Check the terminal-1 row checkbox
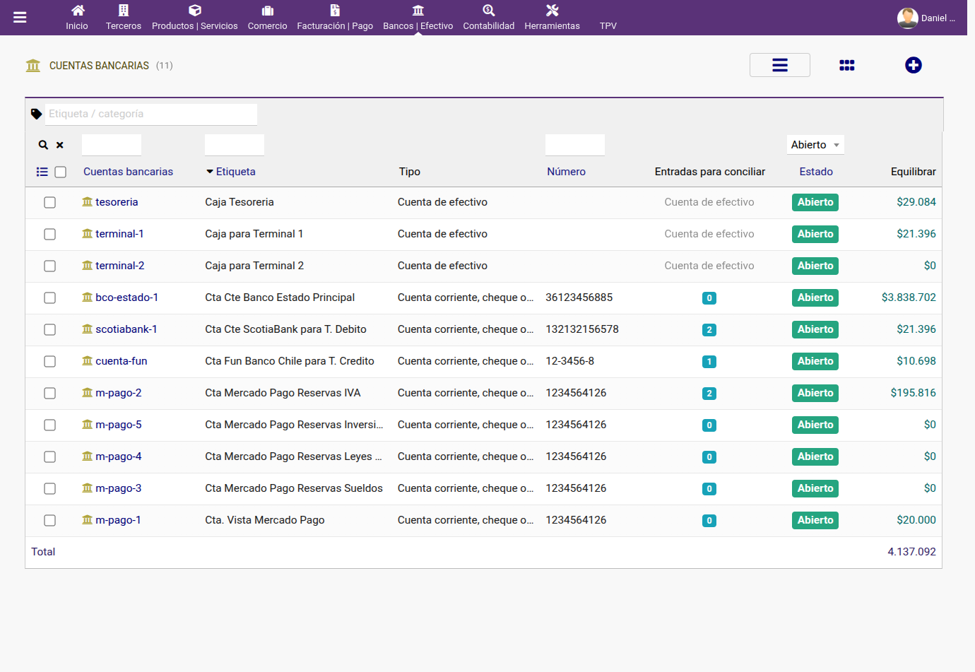Screen dimensions: 975x672 49,235
